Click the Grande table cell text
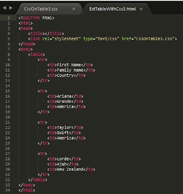The height and width of the screenshot is (194, 183). tap(64, 101)
